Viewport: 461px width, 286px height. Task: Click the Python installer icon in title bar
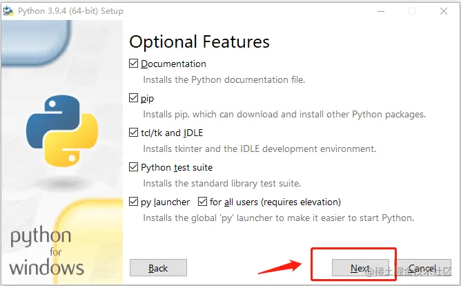8,11
